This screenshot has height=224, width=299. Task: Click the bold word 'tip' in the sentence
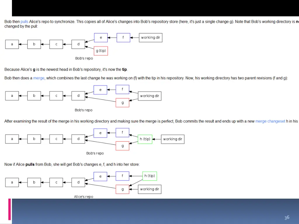(124, 69)
